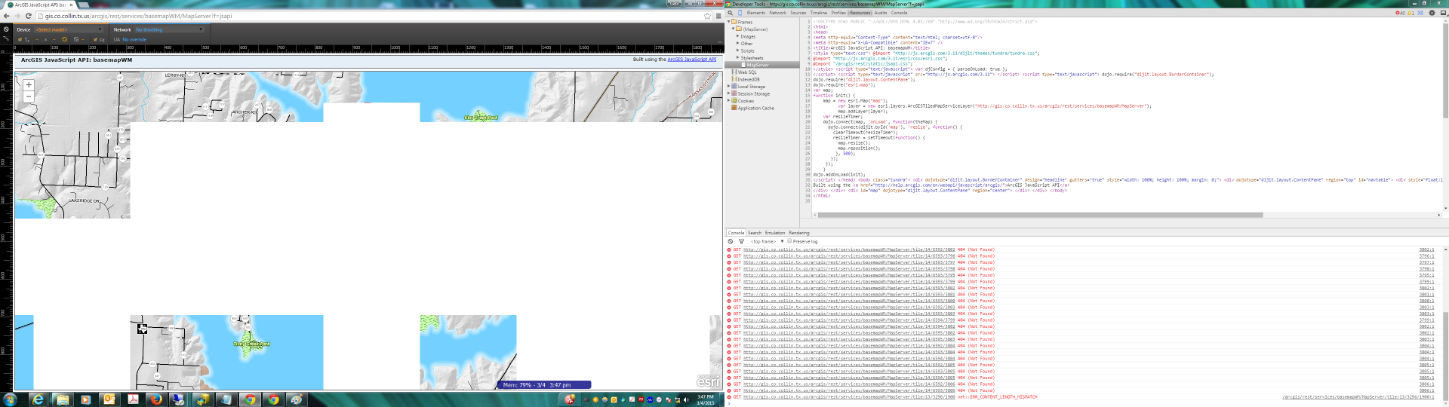Open Adobe Reader from the taskbar

(x=132, y=399)
